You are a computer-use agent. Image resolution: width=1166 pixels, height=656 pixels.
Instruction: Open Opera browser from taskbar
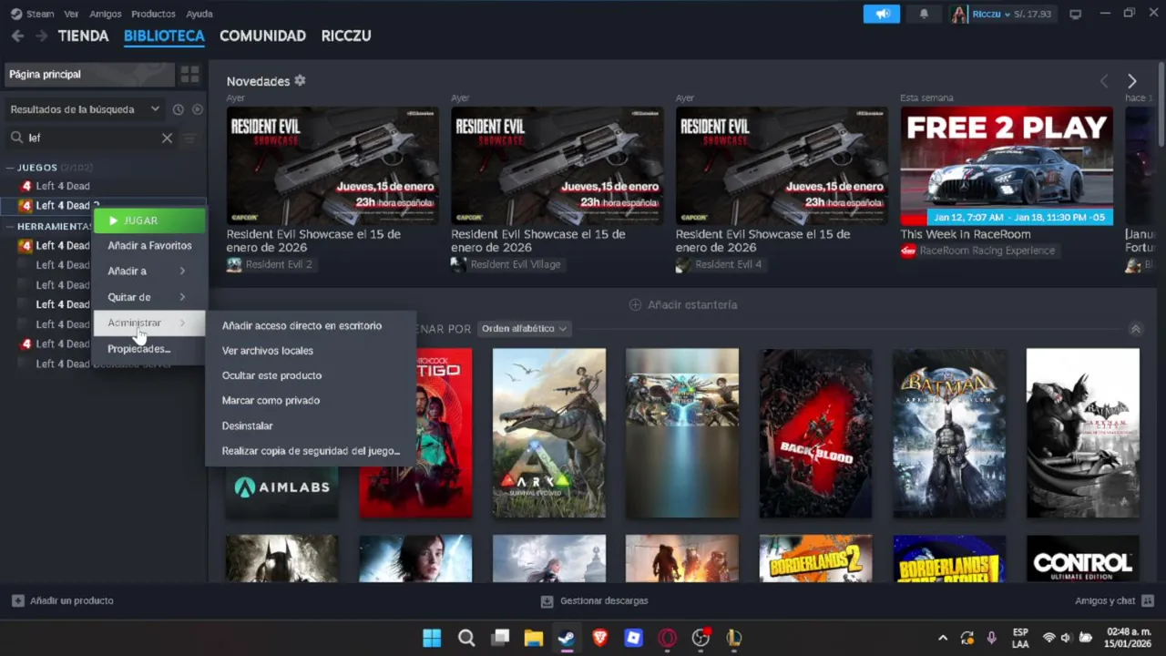[668, 638]
